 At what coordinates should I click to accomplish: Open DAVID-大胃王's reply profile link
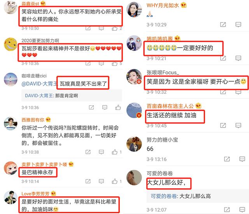[39, 96]
